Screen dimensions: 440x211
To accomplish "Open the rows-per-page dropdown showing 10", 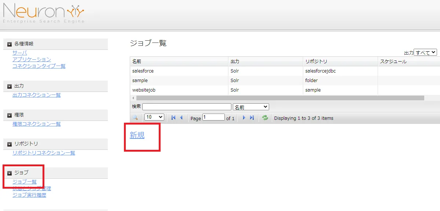I will [x=154, y=117].
